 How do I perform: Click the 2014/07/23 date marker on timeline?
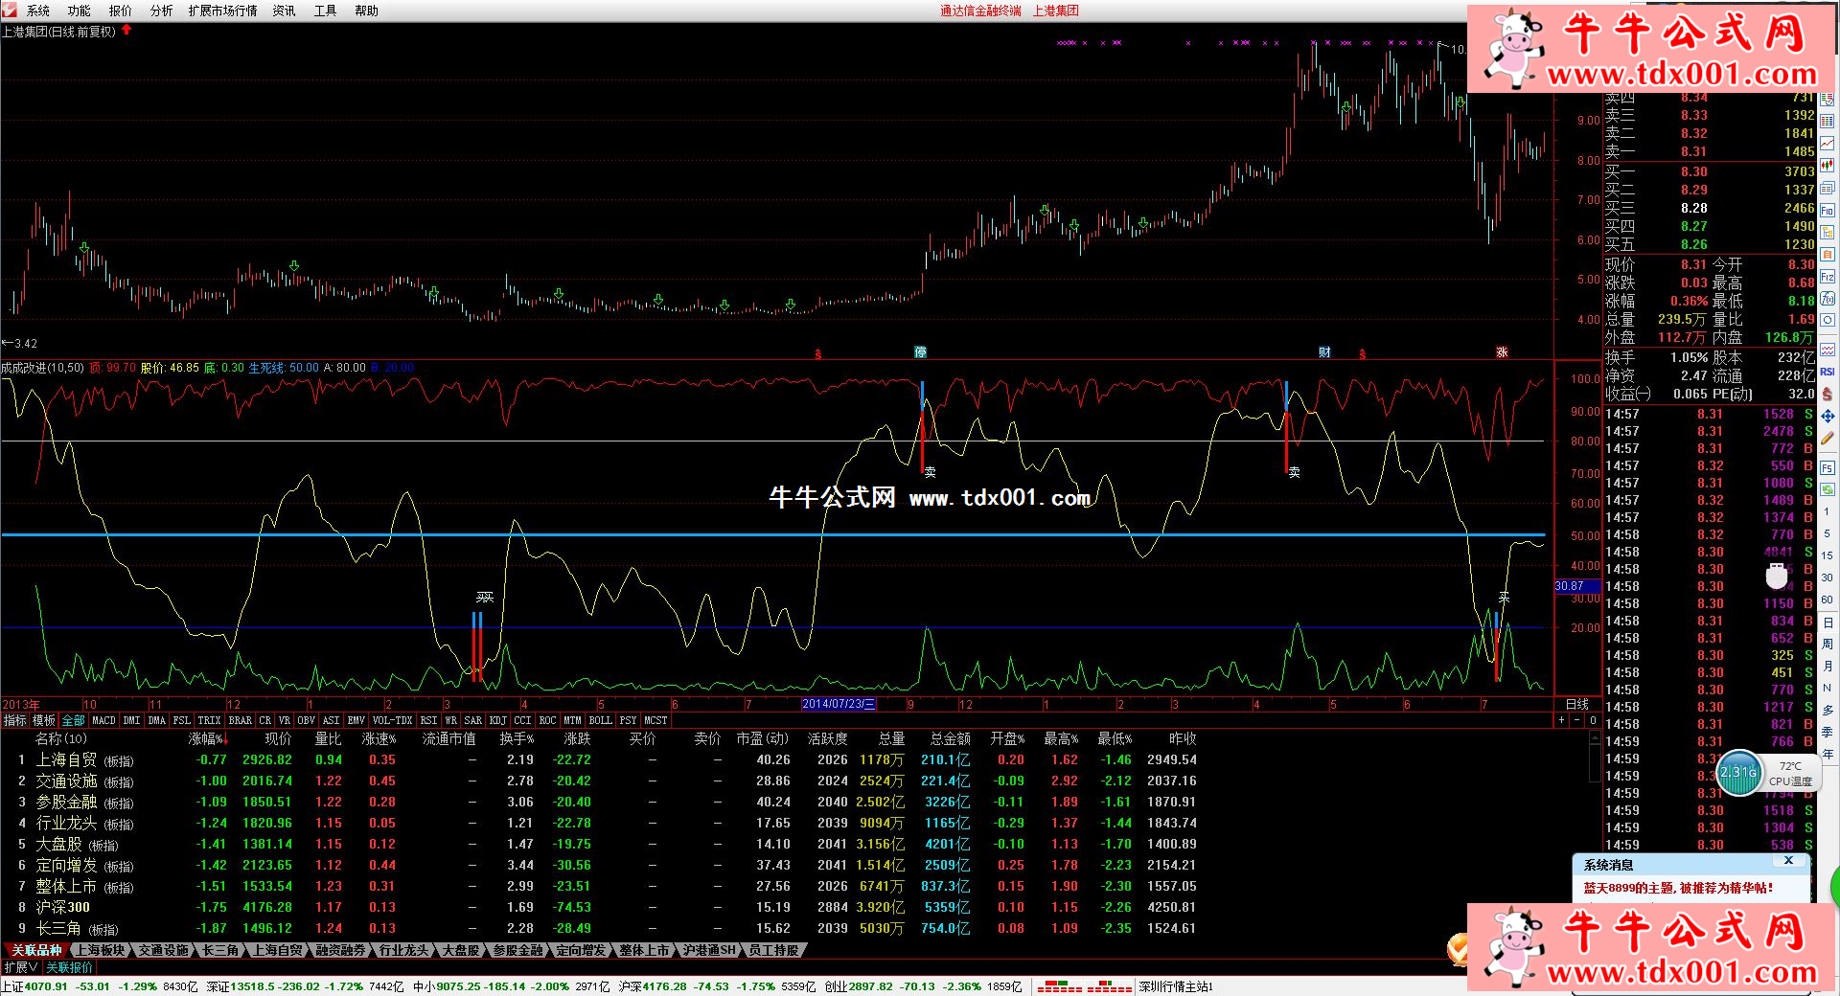[x=839, y=704]
